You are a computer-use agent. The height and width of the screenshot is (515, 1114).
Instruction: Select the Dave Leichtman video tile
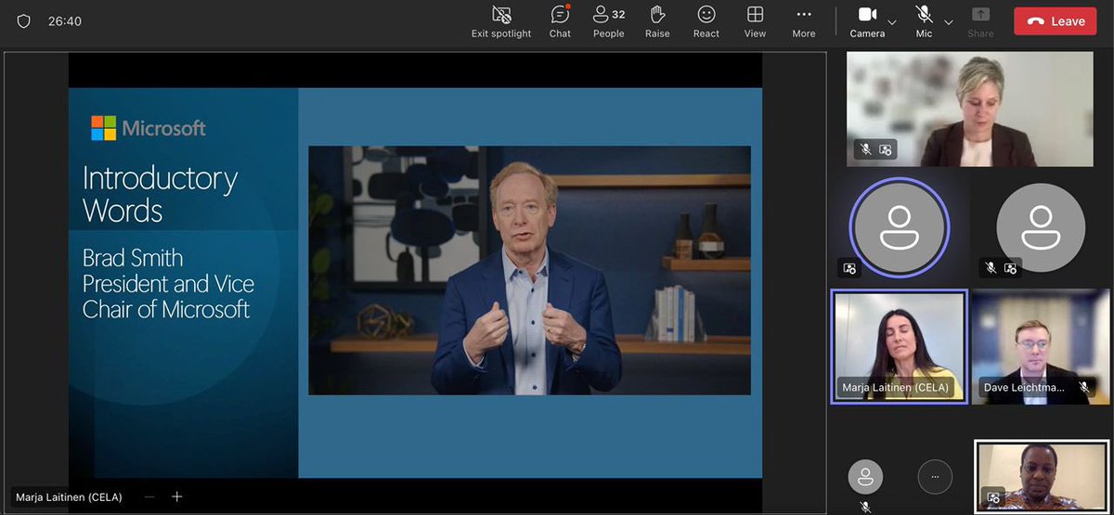tap(1040, 346)
